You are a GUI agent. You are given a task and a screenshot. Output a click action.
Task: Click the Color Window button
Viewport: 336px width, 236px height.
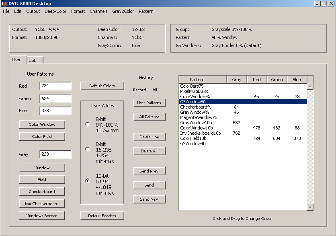pos(42,125)
